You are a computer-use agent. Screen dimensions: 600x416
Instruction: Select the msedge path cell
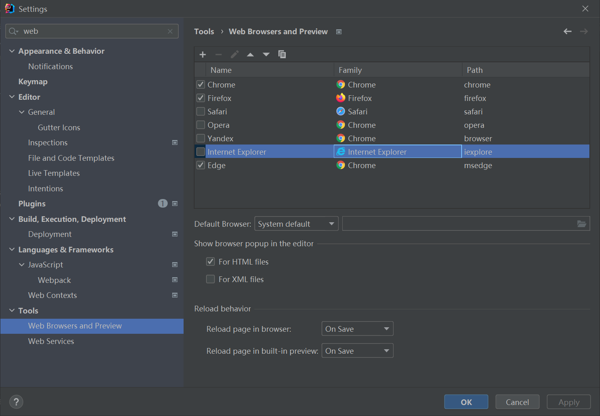(526, 165)
